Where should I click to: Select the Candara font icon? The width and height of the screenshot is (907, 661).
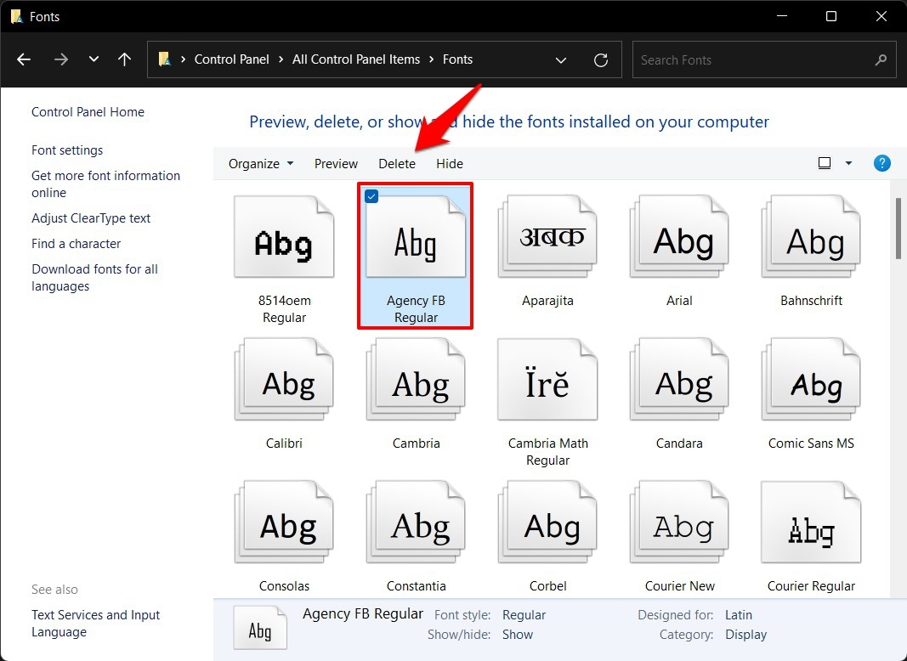680,380
